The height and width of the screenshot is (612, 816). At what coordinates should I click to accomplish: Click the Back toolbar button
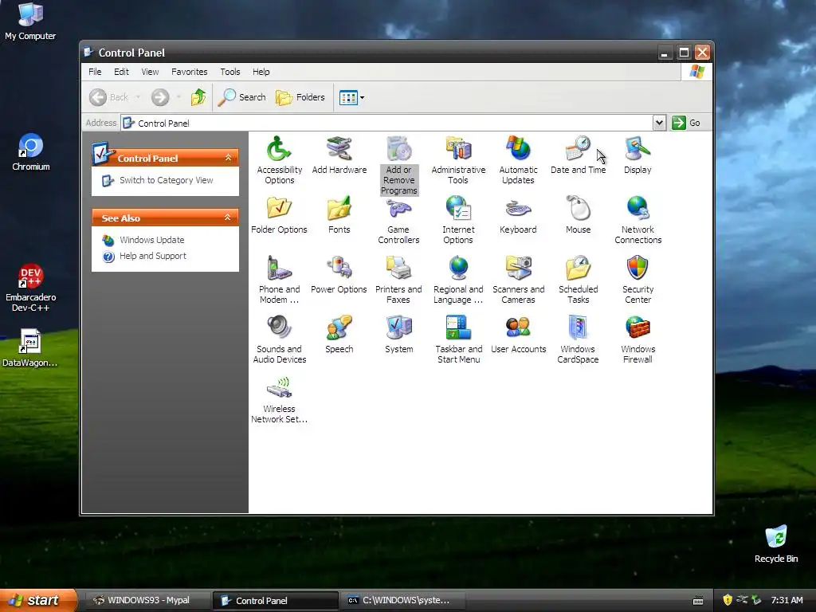pos(109,97)
